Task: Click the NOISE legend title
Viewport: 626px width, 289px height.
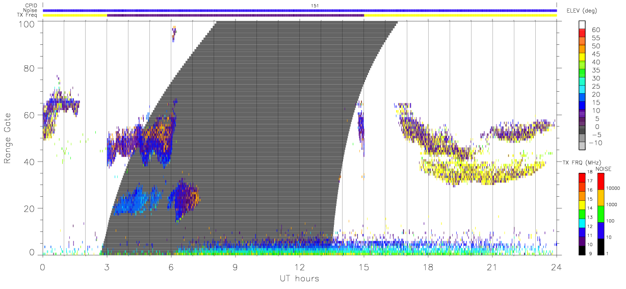Action: coord(604,169)
